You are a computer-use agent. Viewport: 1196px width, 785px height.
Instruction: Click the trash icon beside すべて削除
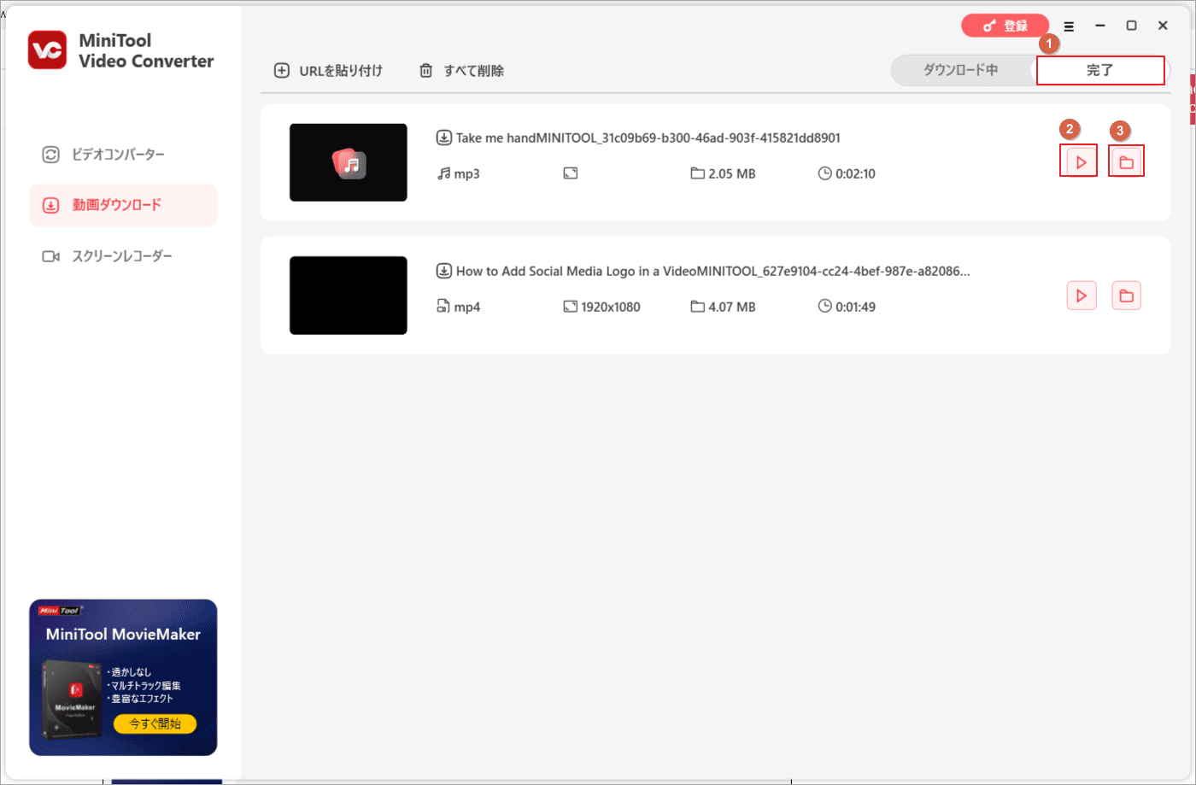coord(426,71)
